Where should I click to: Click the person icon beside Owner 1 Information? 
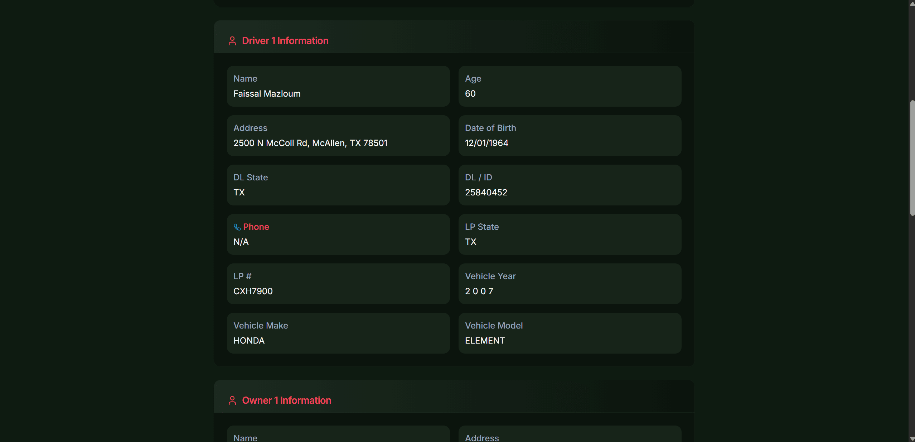232,400
